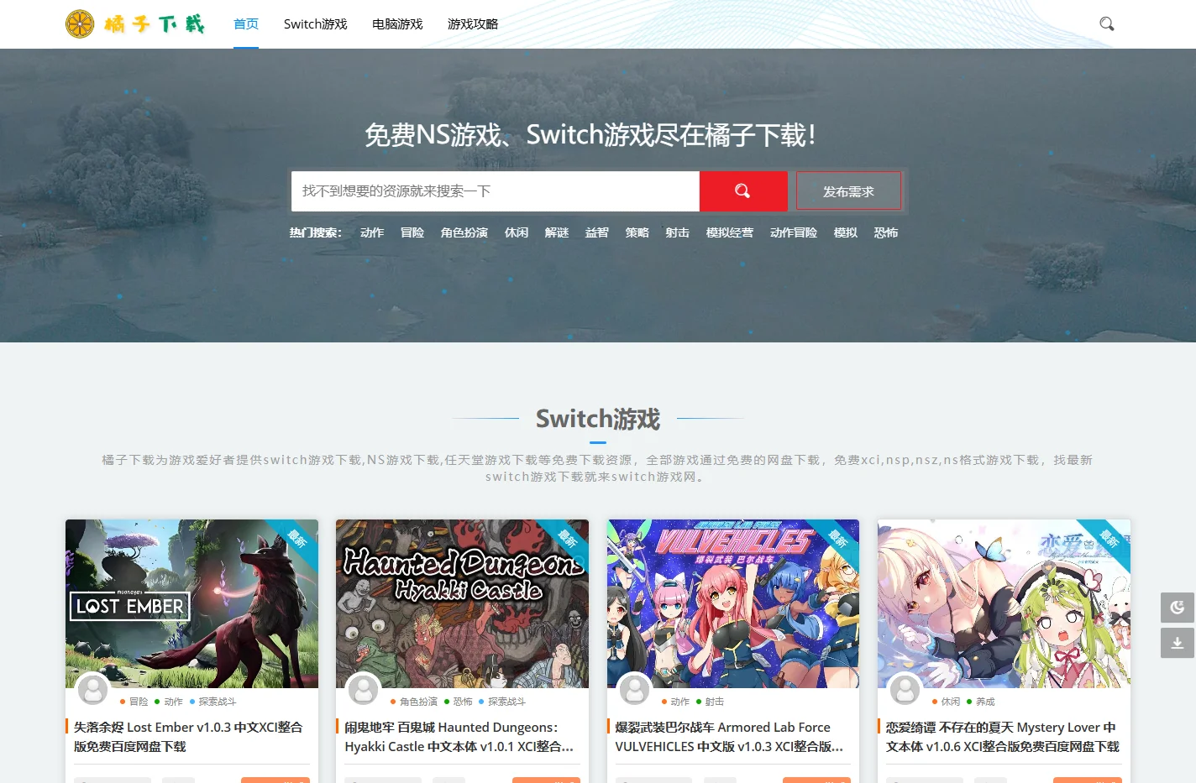1196x783 pixels.
Task: Select hot search tag 恐怖
Action: (886, 232)
